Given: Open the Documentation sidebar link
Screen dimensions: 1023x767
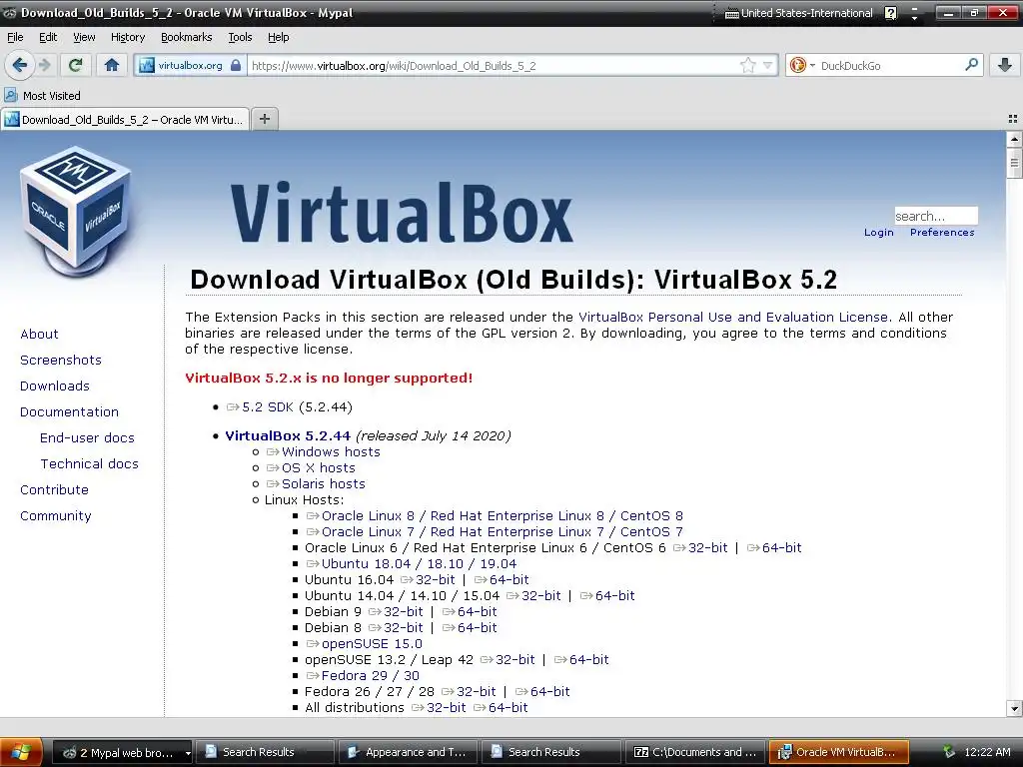Looking at the screenshot, I should click(69, 412).
